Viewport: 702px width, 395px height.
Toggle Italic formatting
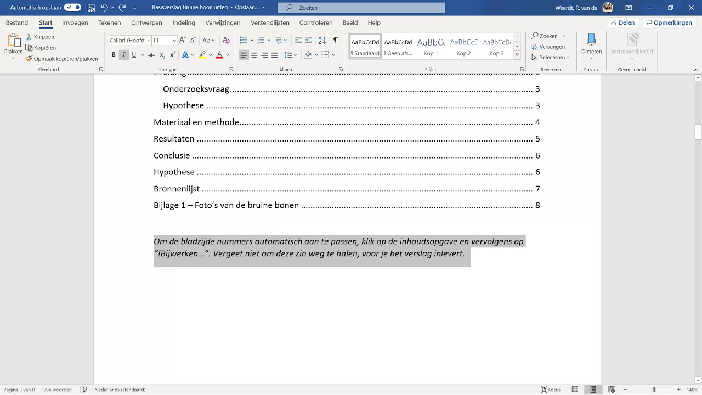click(x=124, y=55)
